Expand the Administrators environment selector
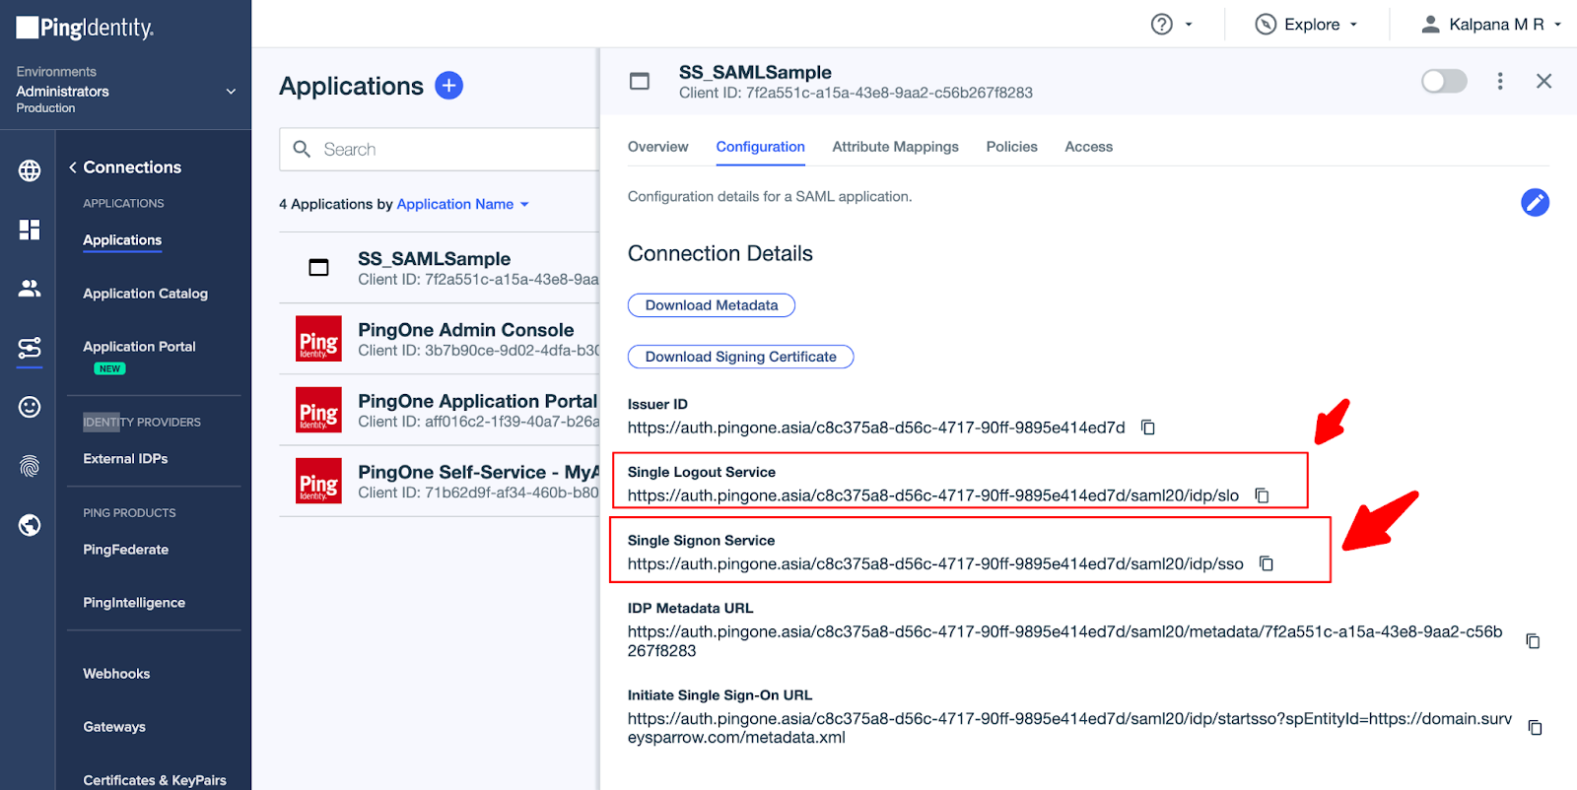Screen dimensions: 1577x790 tap(126, 91)
